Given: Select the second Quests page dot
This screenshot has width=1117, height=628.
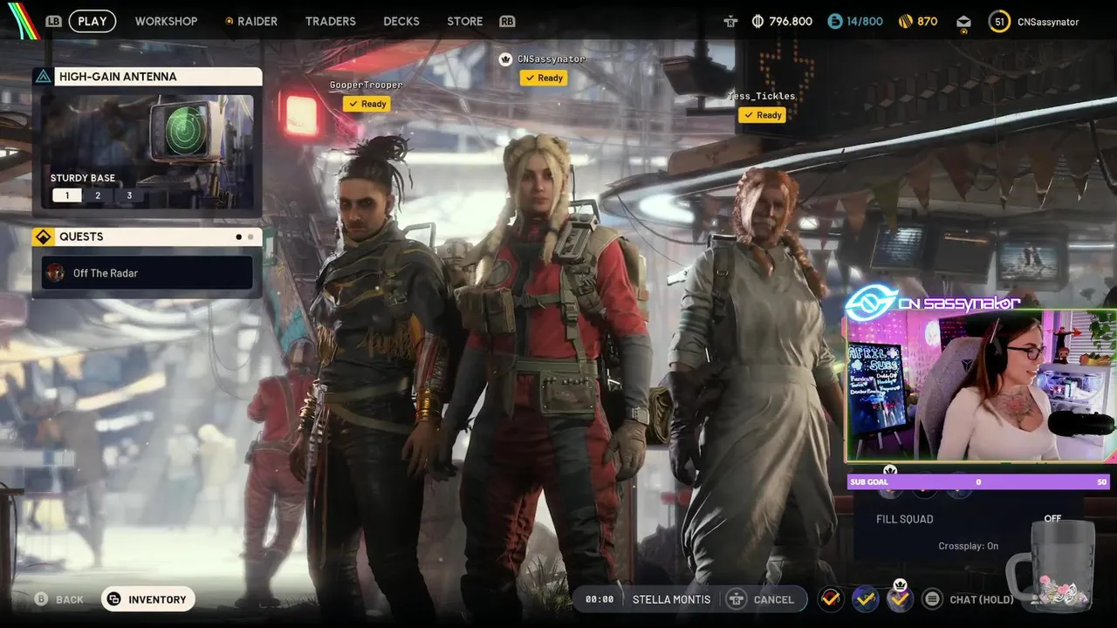Looking at the screenshot, I should coord(250,236).
